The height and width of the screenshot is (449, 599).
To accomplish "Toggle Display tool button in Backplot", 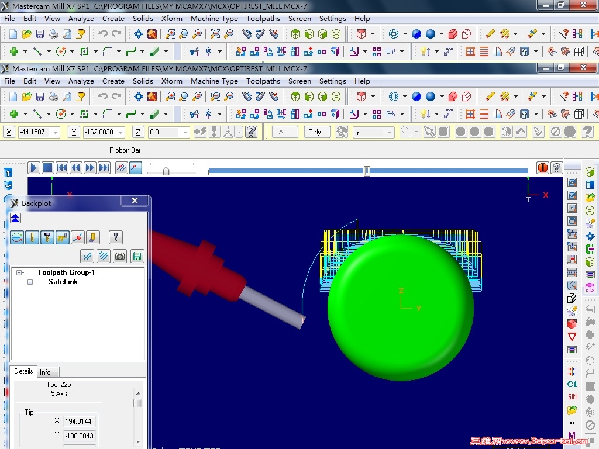I will pyautogui.click(x=32, y=237).
